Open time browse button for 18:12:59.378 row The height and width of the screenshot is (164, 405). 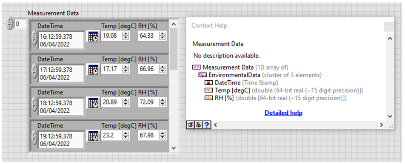[x=93, y=103]
